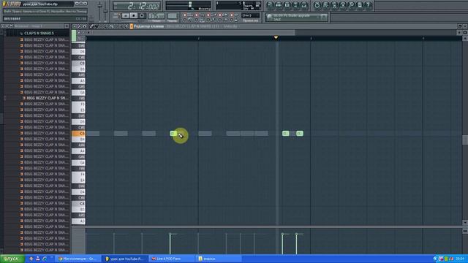Click the X-shaped icon in the top toolbar

coord(343,5)
